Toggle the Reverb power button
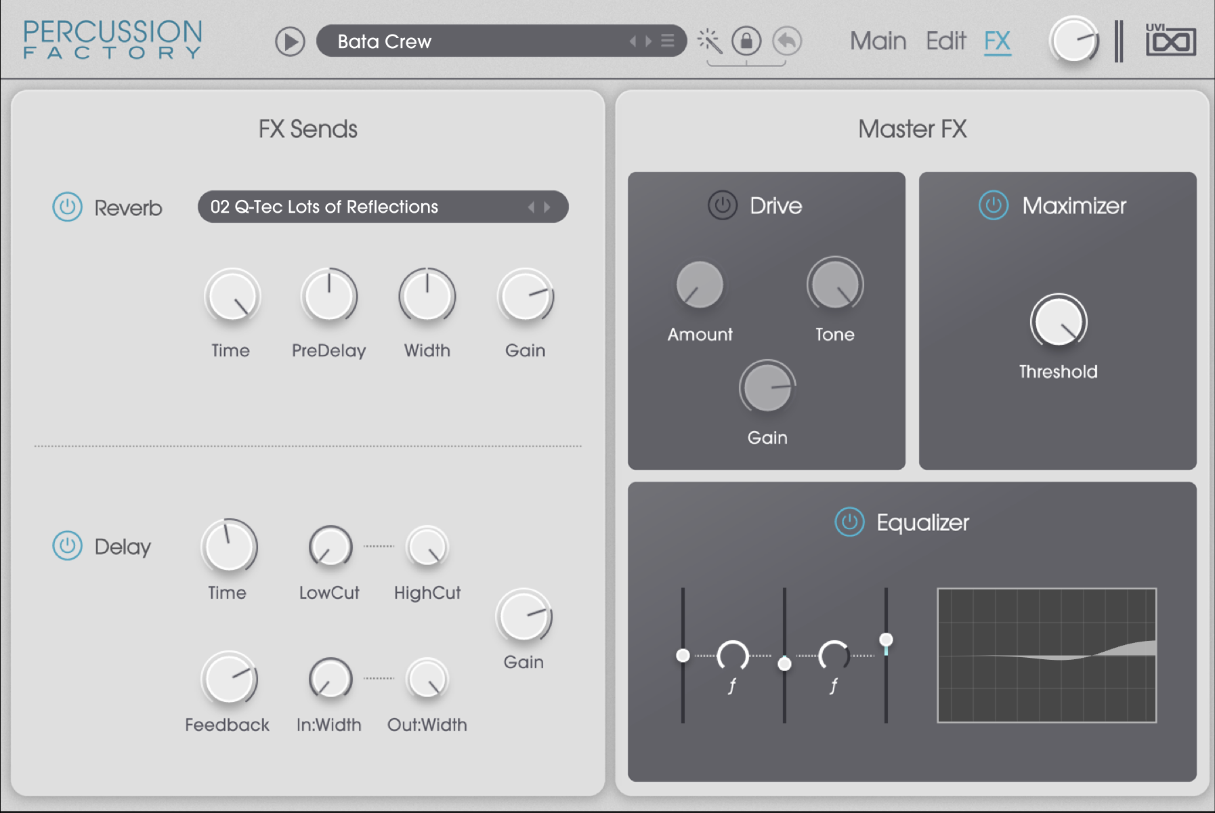1215x813 pixels. click(68, 207)
